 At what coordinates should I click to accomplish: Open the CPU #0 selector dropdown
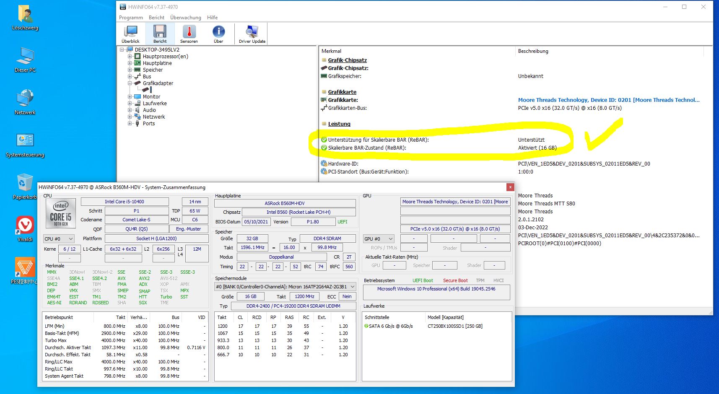59,239
